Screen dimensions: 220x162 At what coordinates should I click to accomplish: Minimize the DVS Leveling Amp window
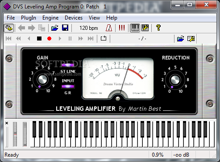(x=178, y=5)
